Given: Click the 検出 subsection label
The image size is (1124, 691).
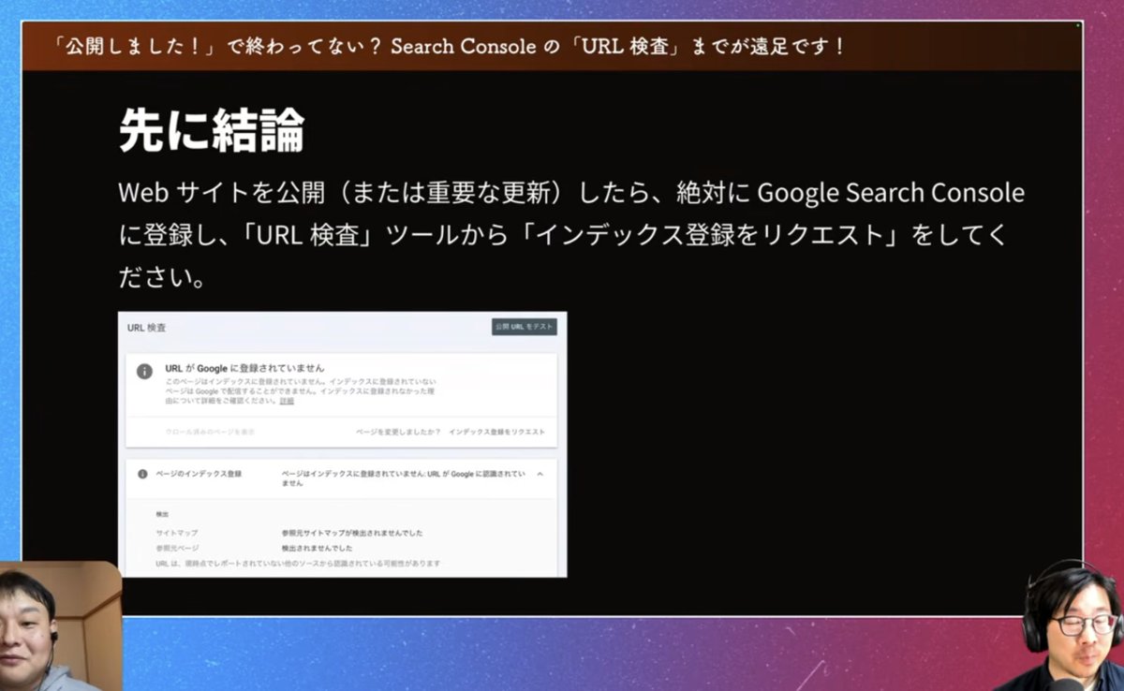Looking at the screenshot, I should (x=163, y=514).
